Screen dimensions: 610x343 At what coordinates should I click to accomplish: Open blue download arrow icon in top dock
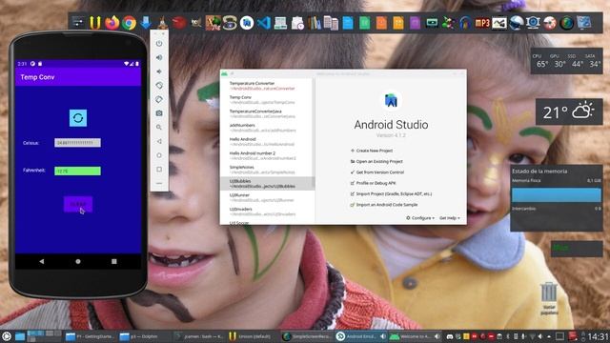pos(146,23)
